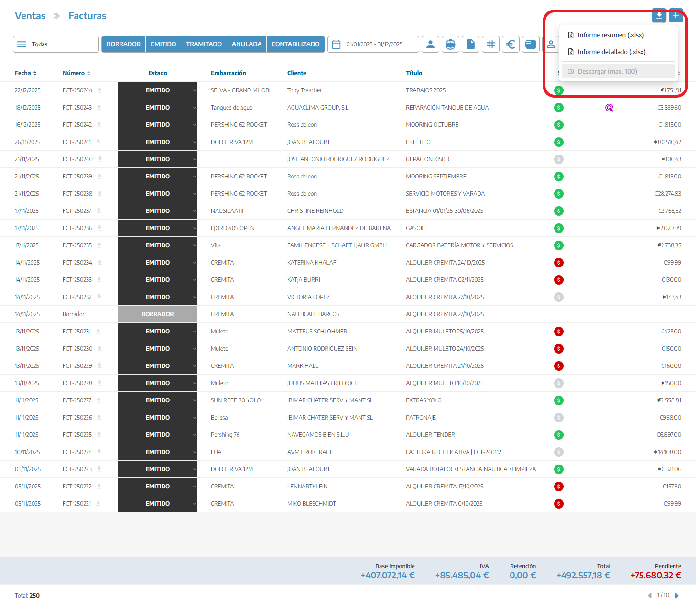The height and width of the screenshot is (609, 696).
Task: Click the Base imponible value +407.072,14 €
Action: pyautogui.click(x=388, y=576)
